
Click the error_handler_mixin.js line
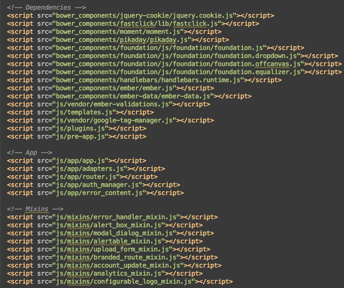[112, 217]
